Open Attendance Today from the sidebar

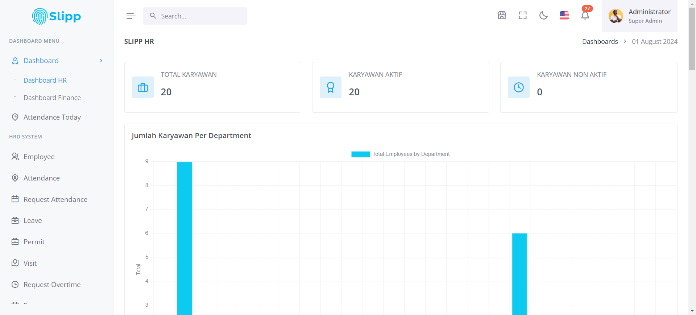pos(52,117)
